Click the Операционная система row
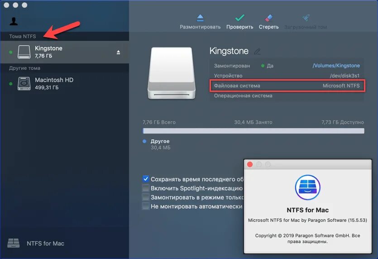The width and height of the screenshot is (378, 259). click(x=287, y=96)
